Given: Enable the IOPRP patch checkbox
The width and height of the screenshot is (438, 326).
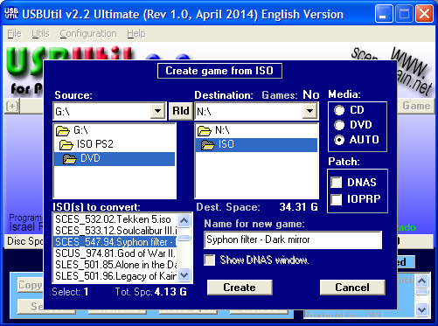Looking at the screenshot, I should tap(337, 199).
